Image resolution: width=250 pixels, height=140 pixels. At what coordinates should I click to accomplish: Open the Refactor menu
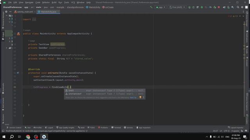pos(46,2)
